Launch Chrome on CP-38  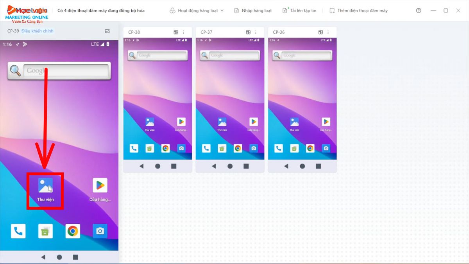tap(166, 148)
